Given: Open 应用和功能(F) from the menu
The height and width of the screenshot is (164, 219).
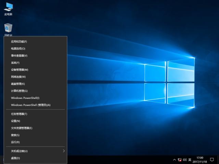Looking at the screenshot, I should [35, 42].
